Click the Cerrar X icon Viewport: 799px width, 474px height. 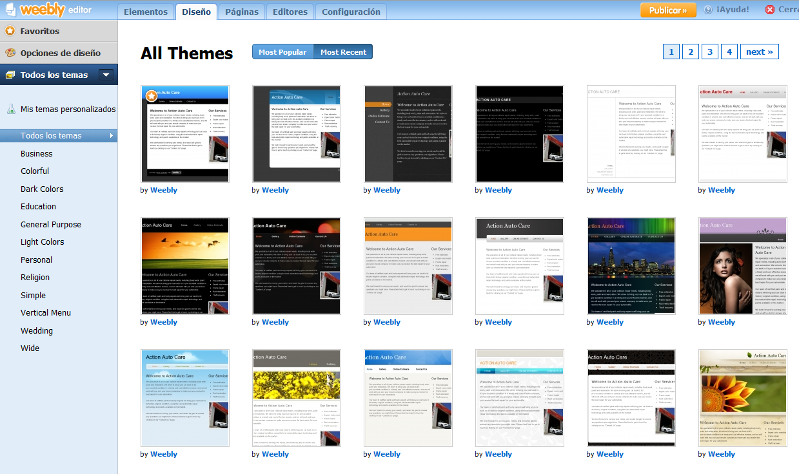pyautogui.click(x=771, y=10)
